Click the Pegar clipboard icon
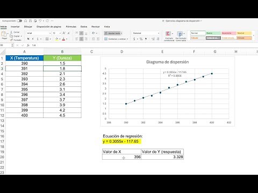Viewport: 258px width, 193px height. pyautogui.click(x=4, y=34)
